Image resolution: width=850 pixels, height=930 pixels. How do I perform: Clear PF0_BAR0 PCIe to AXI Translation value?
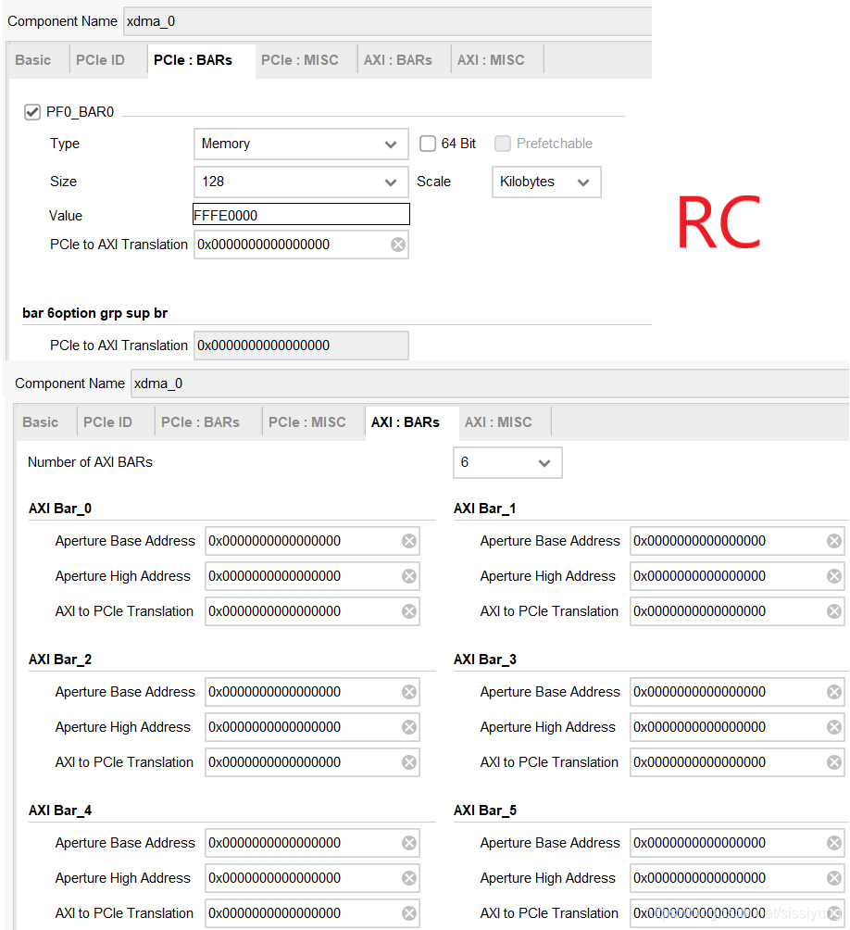point(398,245)
